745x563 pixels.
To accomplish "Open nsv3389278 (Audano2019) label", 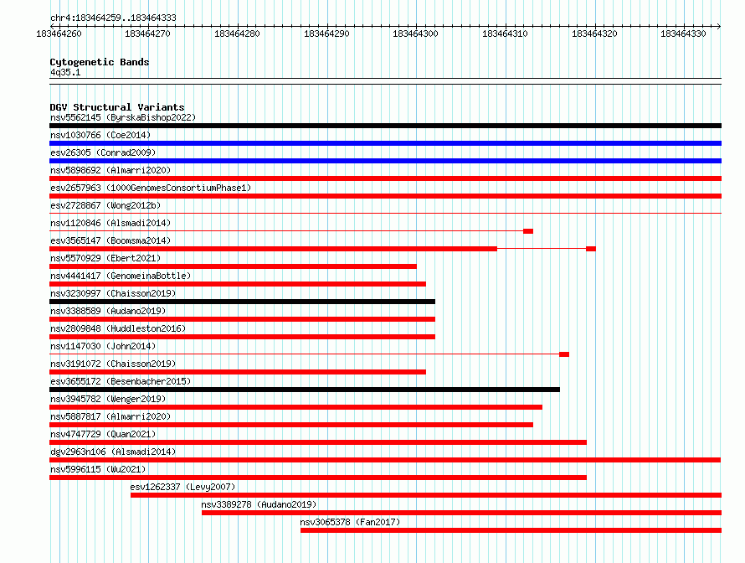I will coord(259,504).
